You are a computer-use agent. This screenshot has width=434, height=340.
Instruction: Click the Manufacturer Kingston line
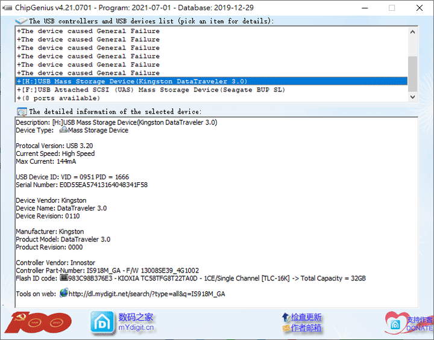(x=50, y=231)
